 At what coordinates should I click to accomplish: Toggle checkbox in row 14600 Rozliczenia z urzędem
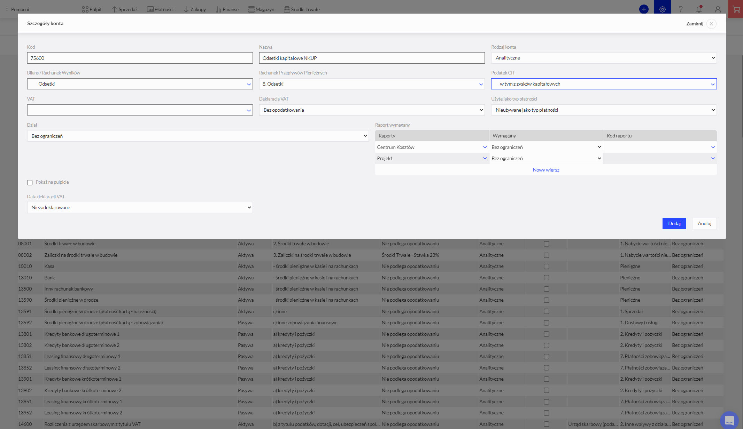pos(546,424)
